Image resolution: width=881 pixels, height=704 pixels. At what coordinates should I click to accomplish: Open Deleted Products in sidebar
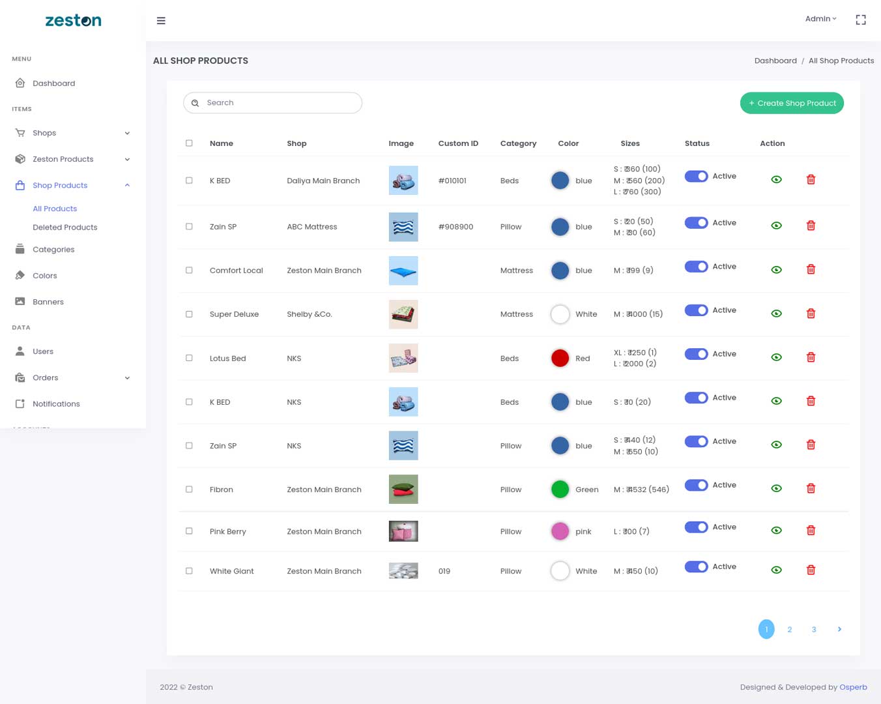pos(65,227)
